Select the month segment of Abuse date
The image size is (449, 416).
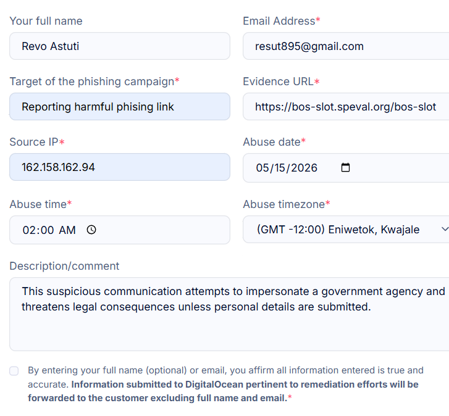pos(263,168)
